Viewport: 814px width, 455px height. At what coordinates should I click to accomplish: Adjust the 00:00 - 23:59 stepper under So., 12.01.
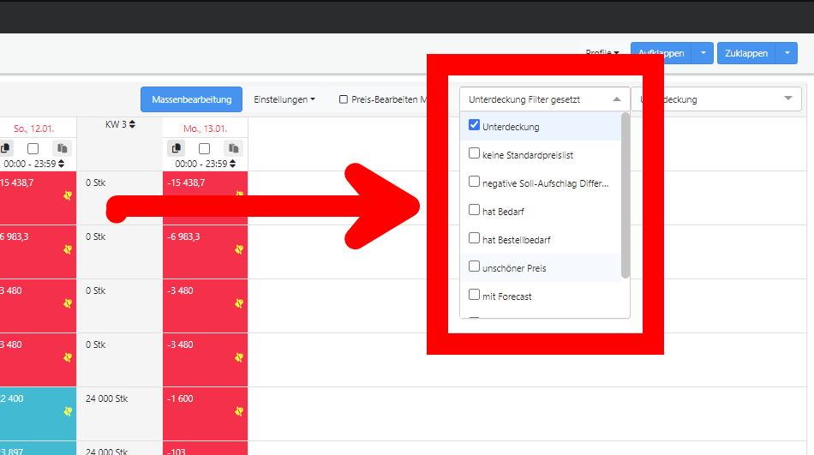61,164
